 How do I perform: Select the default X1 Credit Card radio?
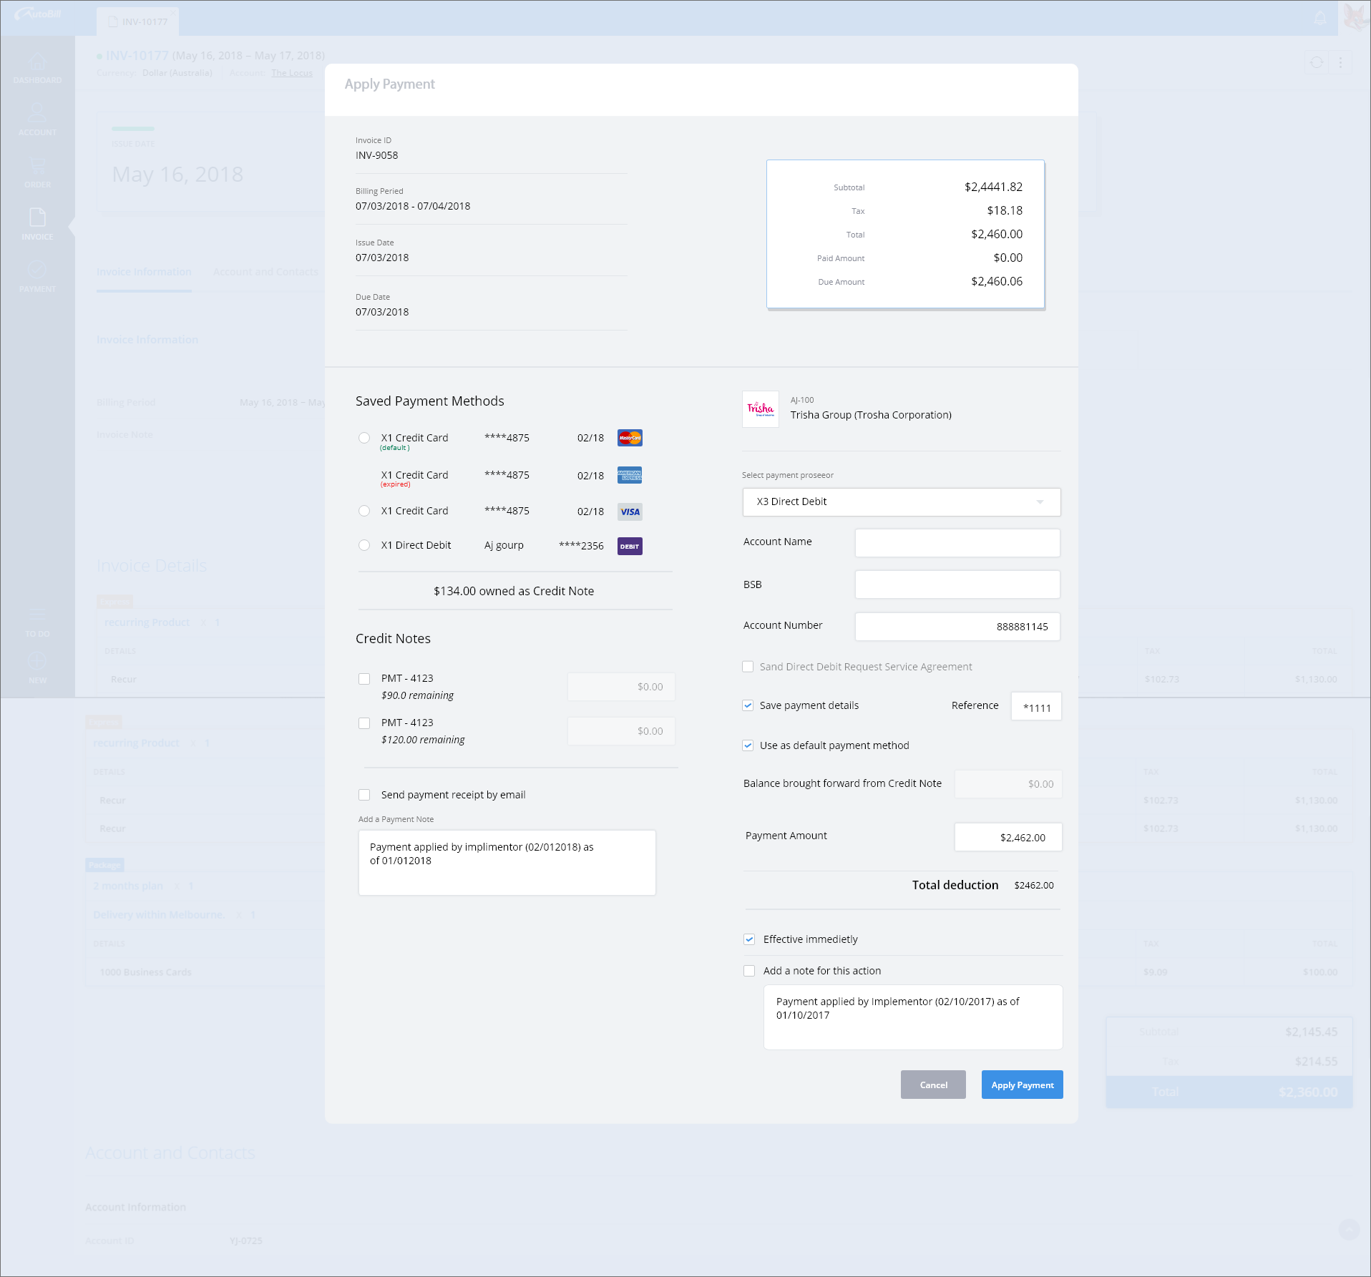364,438
